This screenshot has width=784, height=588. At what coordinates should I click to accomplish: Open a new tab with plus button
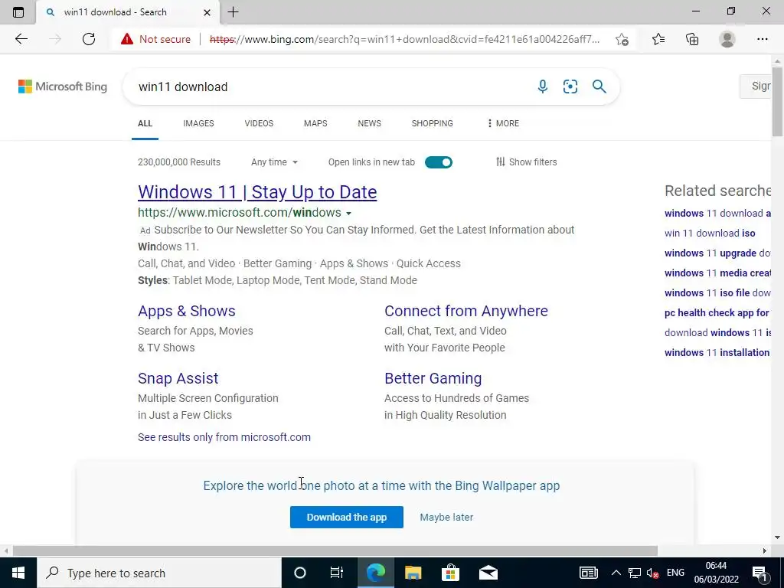[233, 12]
